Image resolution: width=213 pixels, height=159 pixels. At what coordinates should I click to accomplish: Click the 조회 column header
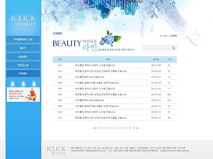coord(169,59)
